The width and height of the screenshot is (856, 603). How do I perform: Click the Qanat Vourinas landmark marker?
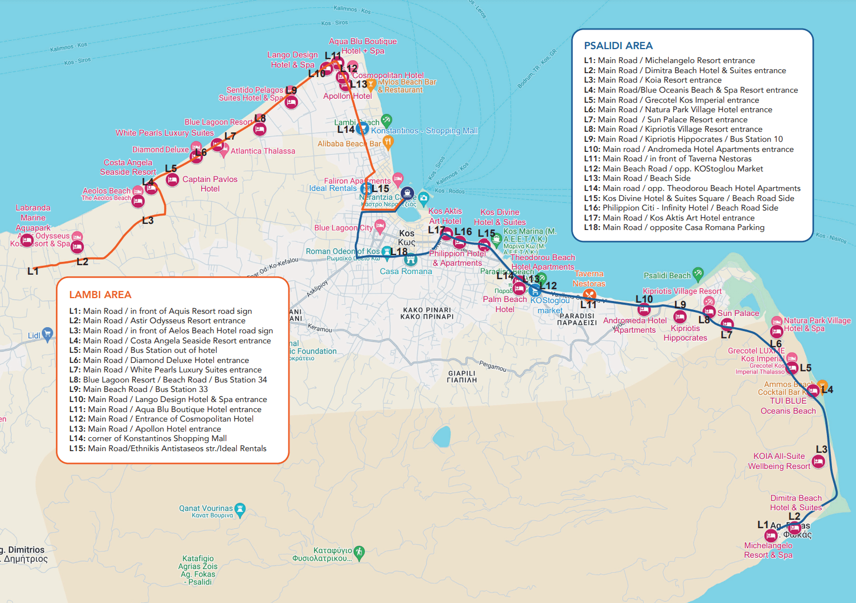coord(240,509)
